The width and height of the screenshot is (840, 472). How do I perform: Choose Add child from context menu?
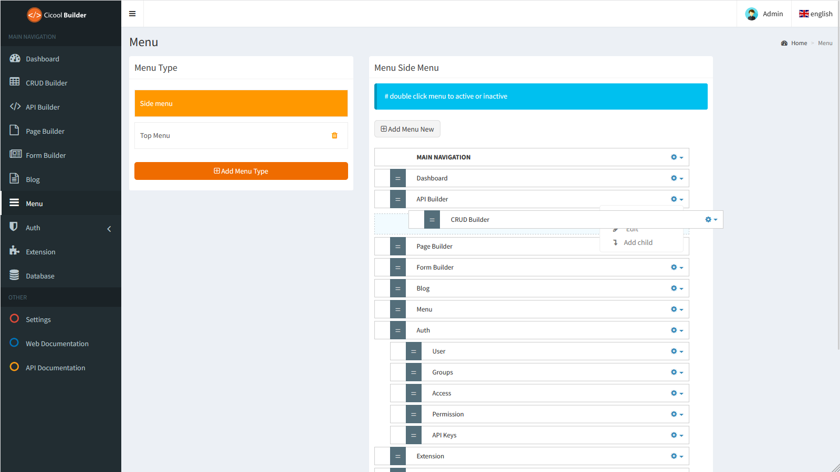[x=642, y=242]
